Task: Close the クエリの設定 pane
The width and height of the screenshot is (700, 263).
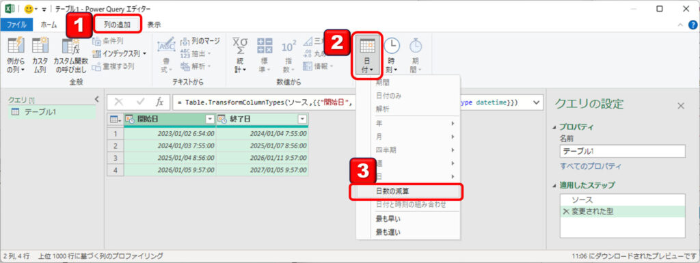Action: pyautogui.click(x=681, y=106)
